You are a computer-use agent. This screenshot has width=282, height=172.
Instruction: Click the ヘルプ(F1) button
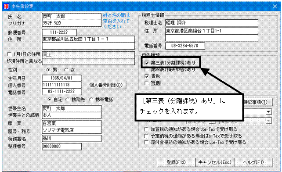pyautogui.click(x=253, y=162)
